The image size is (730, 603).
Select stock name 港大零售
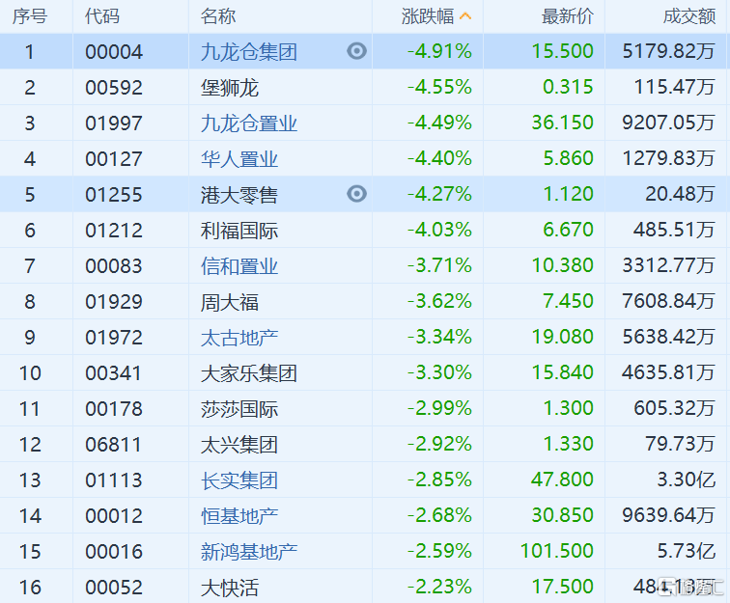[x=239, y=195]
